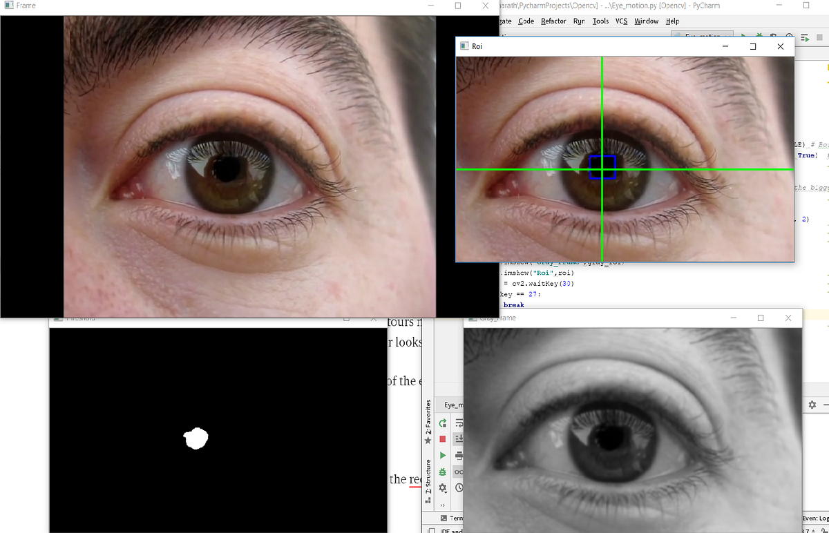This screenshot has width=829, height=533.
Task: Stop the running process with red square icon
Action: [441, 438]
